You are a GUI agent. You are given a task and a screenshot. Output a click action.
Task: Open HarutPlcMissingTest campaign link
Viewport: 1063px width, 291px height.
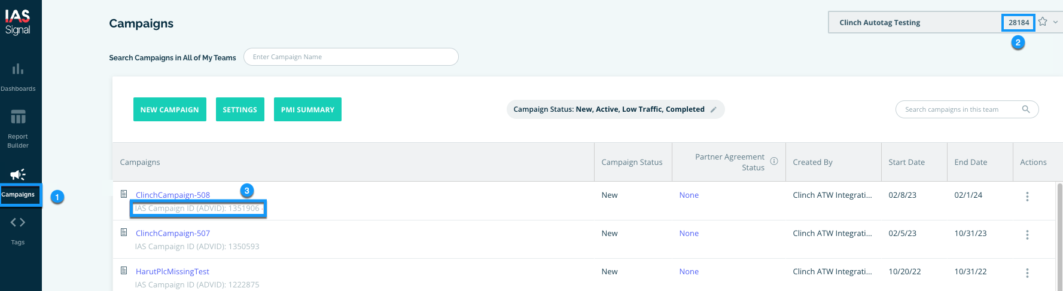[172, 271]
